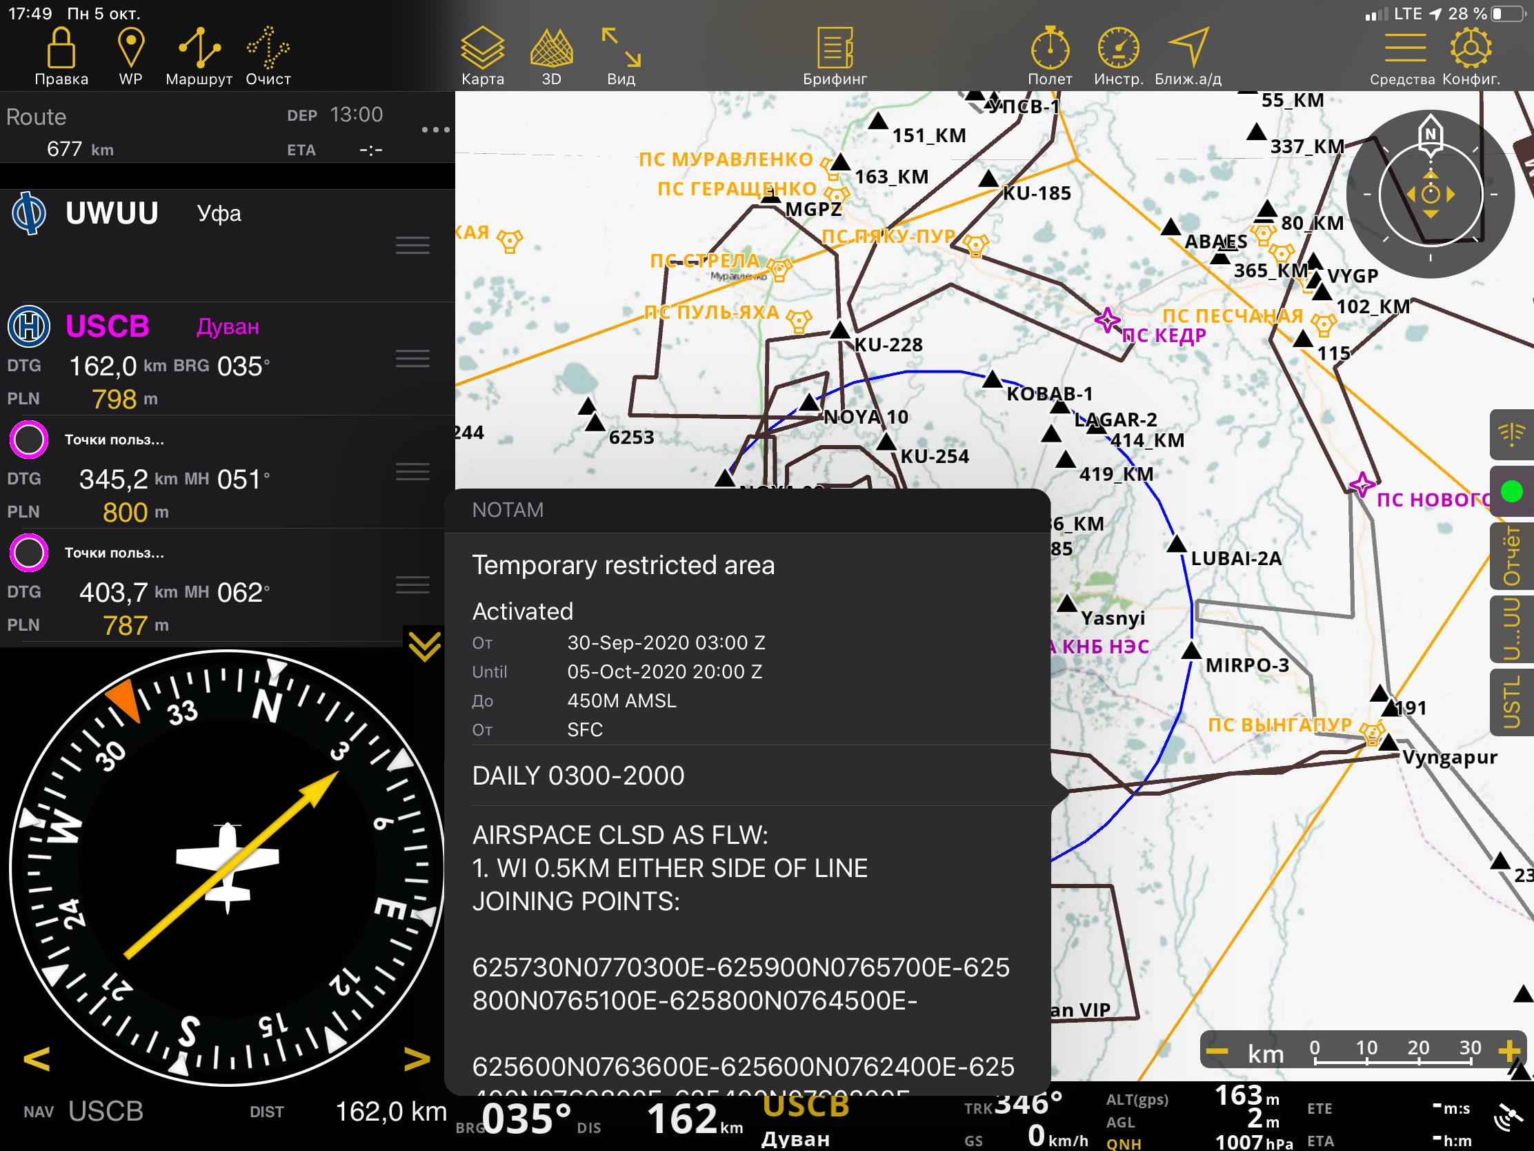The width and height of the screenshot is (1534, 1151).
Task: Open the Инстр. instruments gauge
Action: pos(1118,48)
